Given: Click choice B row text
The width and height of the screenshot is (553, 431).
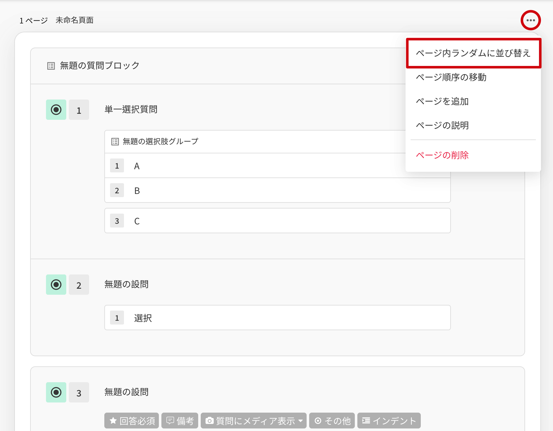Looking at the screenshot, I should (x=137, y=191).
